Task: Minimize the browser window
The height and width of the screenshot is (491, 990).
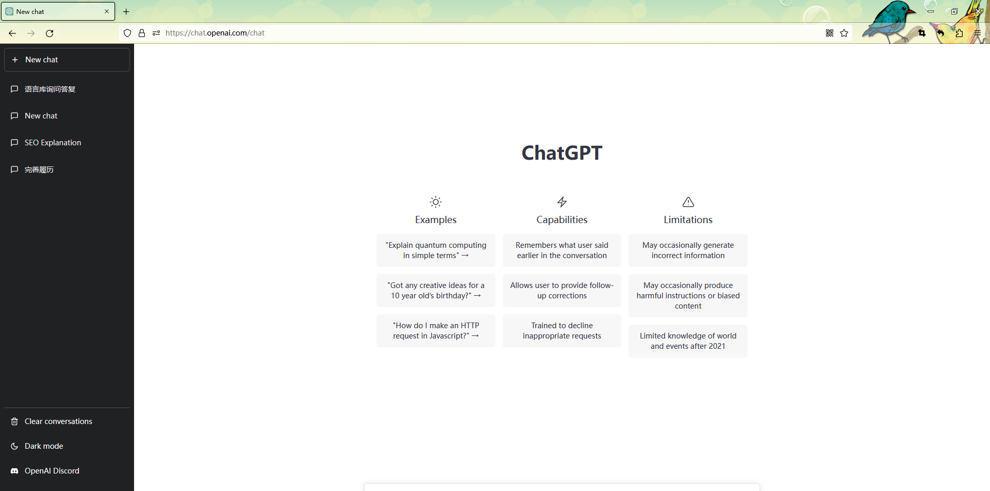Action: [931, 11]
